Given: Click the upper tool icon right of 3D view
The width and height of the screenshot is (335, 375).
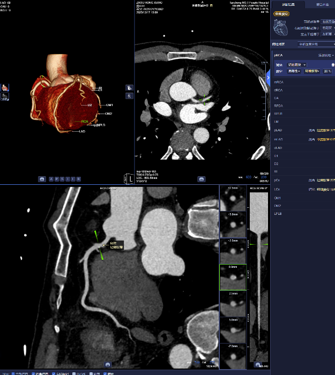Looking at the screenshot, I should pos(129,87).
